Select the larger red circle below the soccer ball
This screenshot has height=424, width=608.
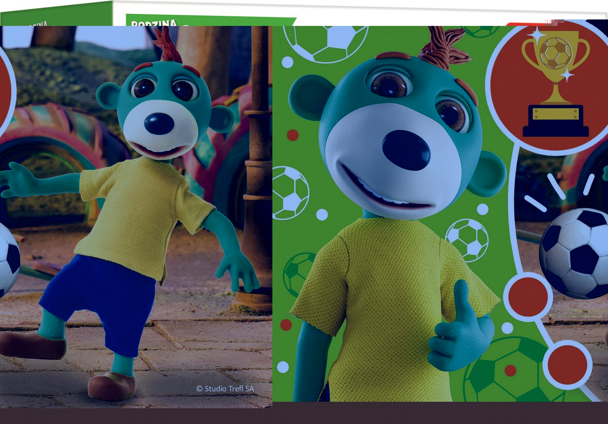528,297
